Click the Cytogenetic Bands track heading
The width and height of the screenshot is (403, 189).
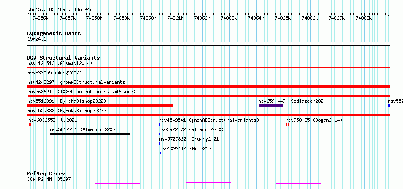54,33
